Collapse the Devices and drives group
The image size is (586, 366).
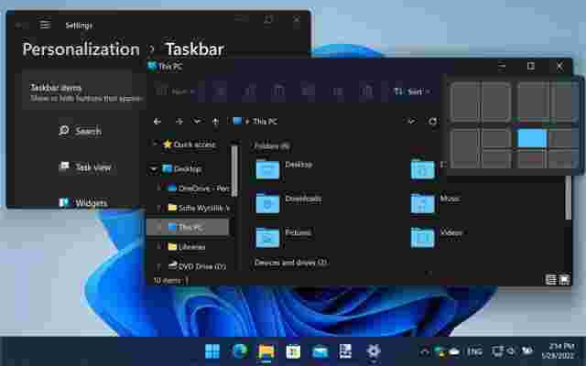pyautogui.click(x=291, y=263)
